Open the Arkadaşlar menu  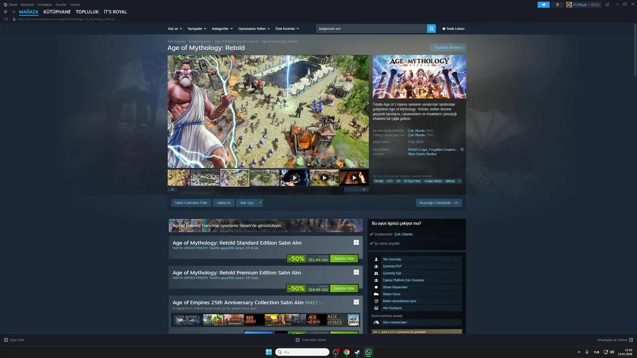coord(45,4)
